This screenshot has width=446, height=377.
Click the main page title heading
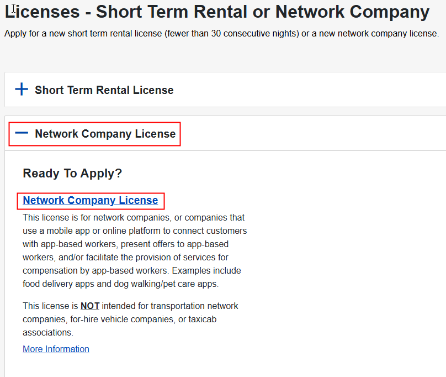217,12
